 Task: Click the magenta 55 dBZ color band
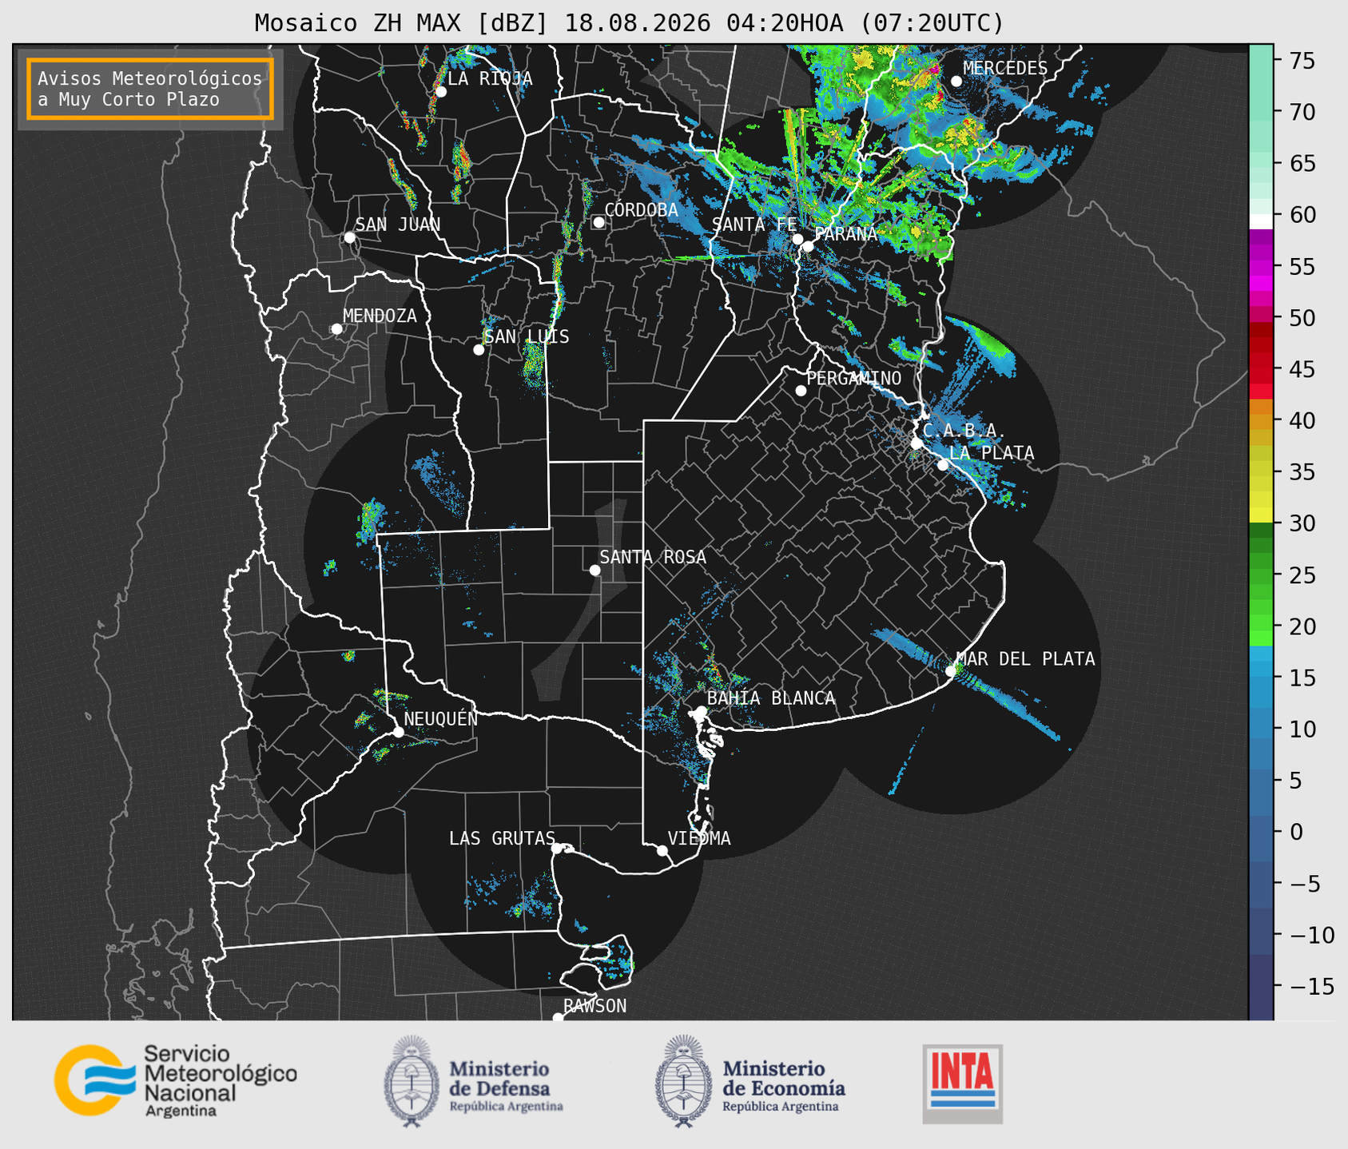click(1261, 267)
